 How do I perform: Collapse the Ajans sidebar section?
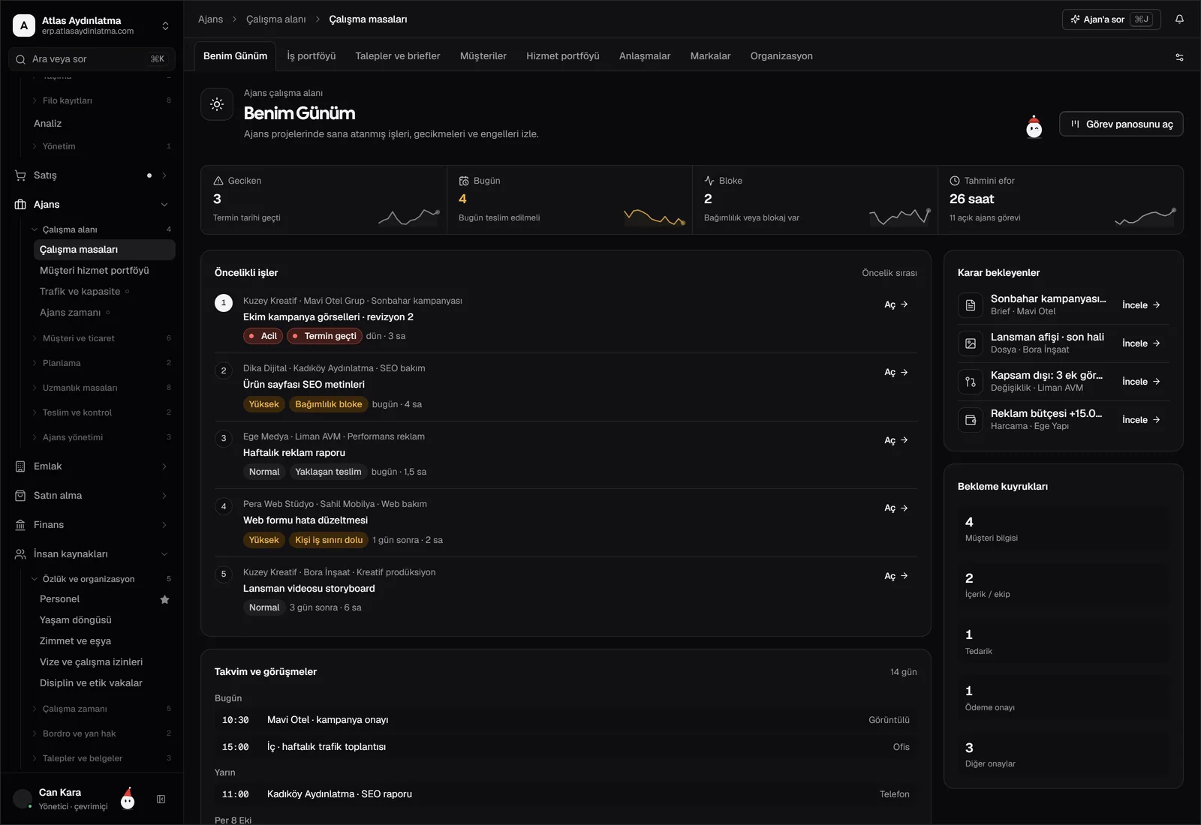[x=164, y=205]
